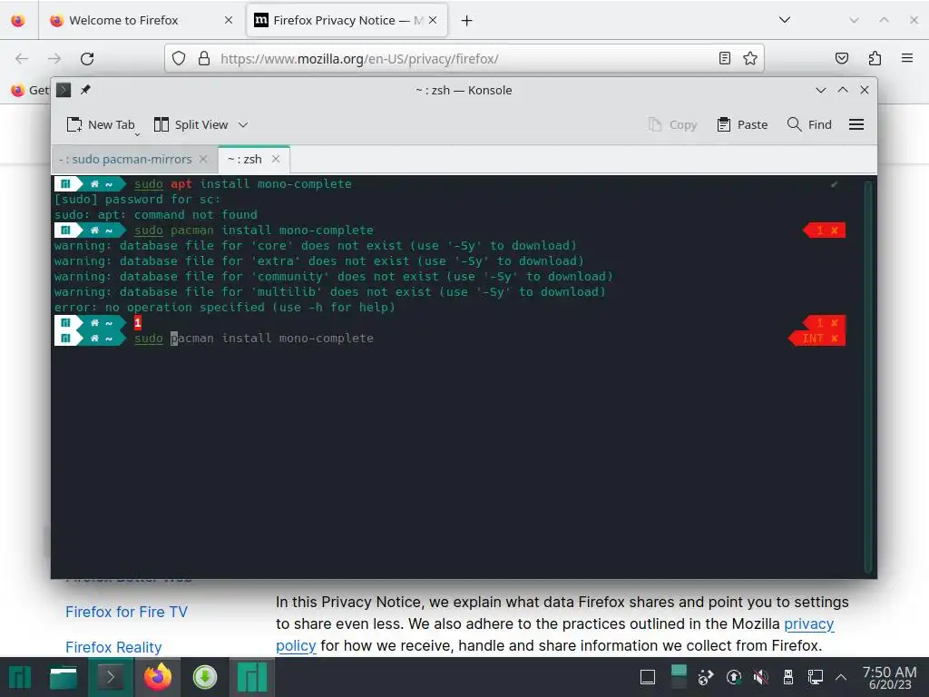This screenshot has height=697, width=929.
Task: Close the Firefox Privacy Notice tab
Action: point(433,20)
